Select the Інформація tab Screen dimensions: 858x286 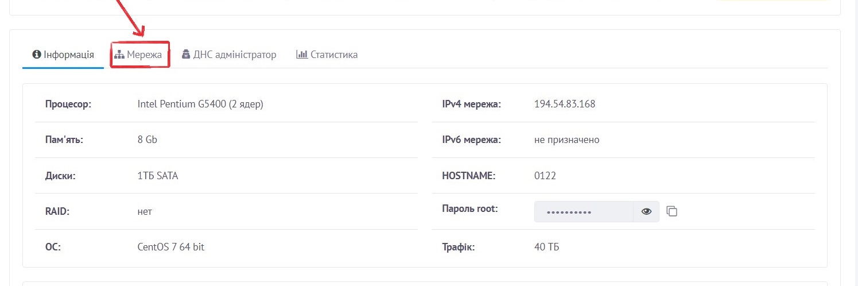pos(63,55)
